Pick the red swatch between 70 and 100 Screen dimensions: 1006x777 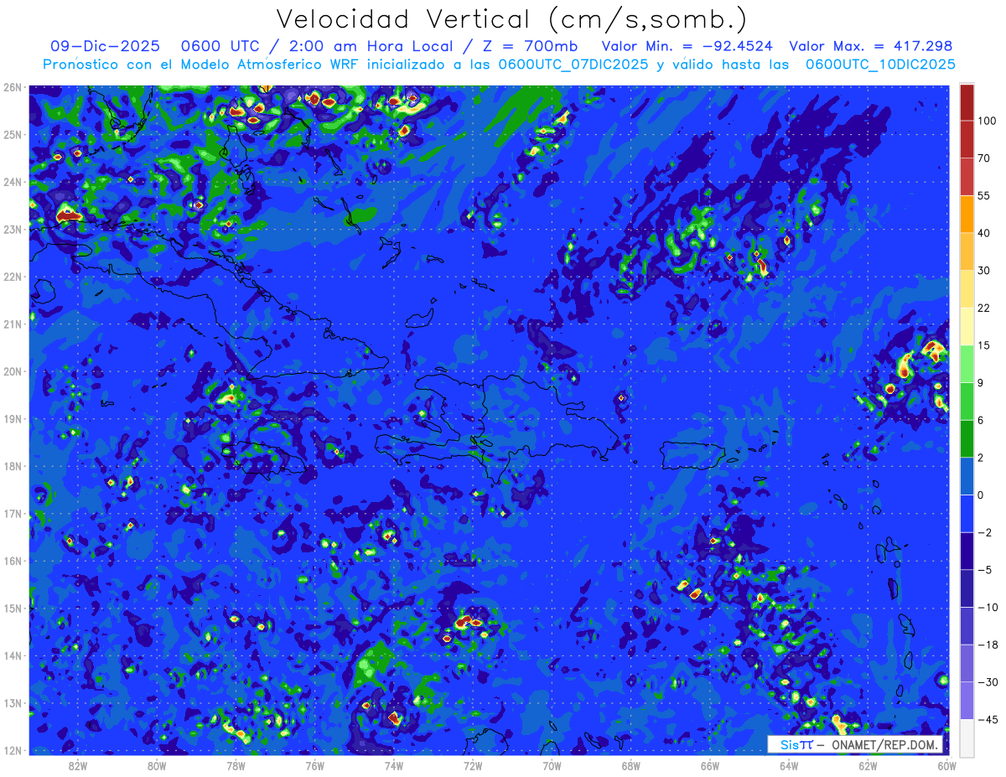click(x=967, y=139)
